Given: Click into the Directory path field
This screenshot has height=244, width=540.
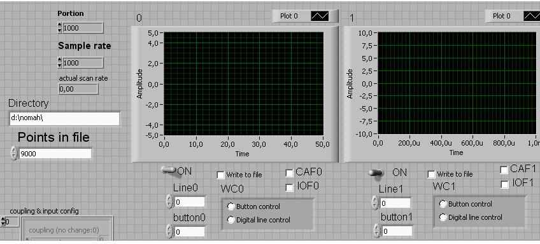Looking at the screenshot, I should point(64,119).
